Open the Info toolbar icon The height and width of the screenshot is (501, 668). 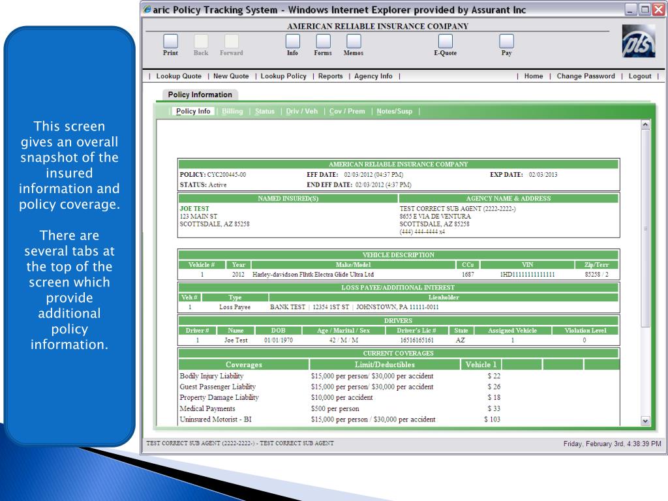[x=292, y=41]
